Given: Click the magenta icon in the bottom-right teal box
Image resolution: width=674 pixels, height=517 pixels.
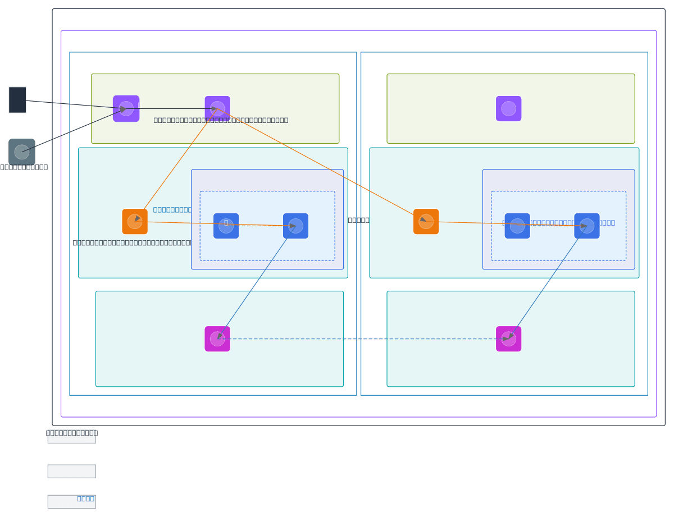Looking at the screenshot, I should click(x=508, y=339).
